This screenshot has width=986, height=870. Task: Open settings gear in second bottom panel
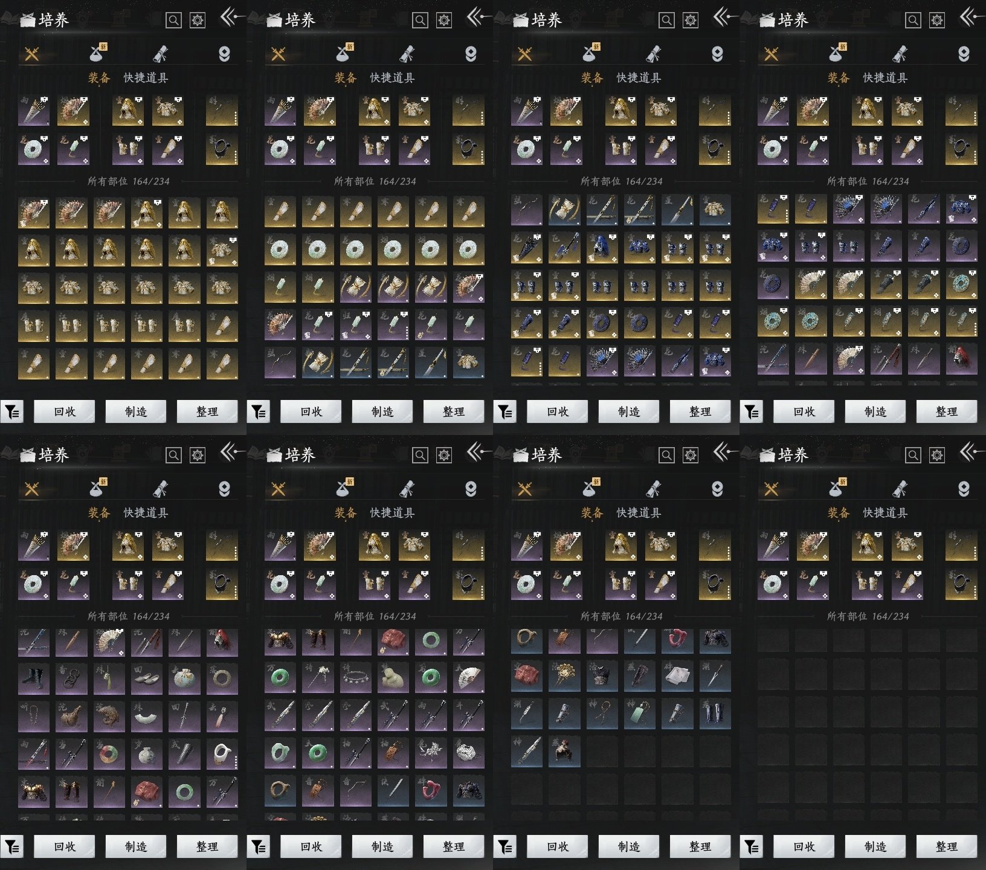[444, 456]
